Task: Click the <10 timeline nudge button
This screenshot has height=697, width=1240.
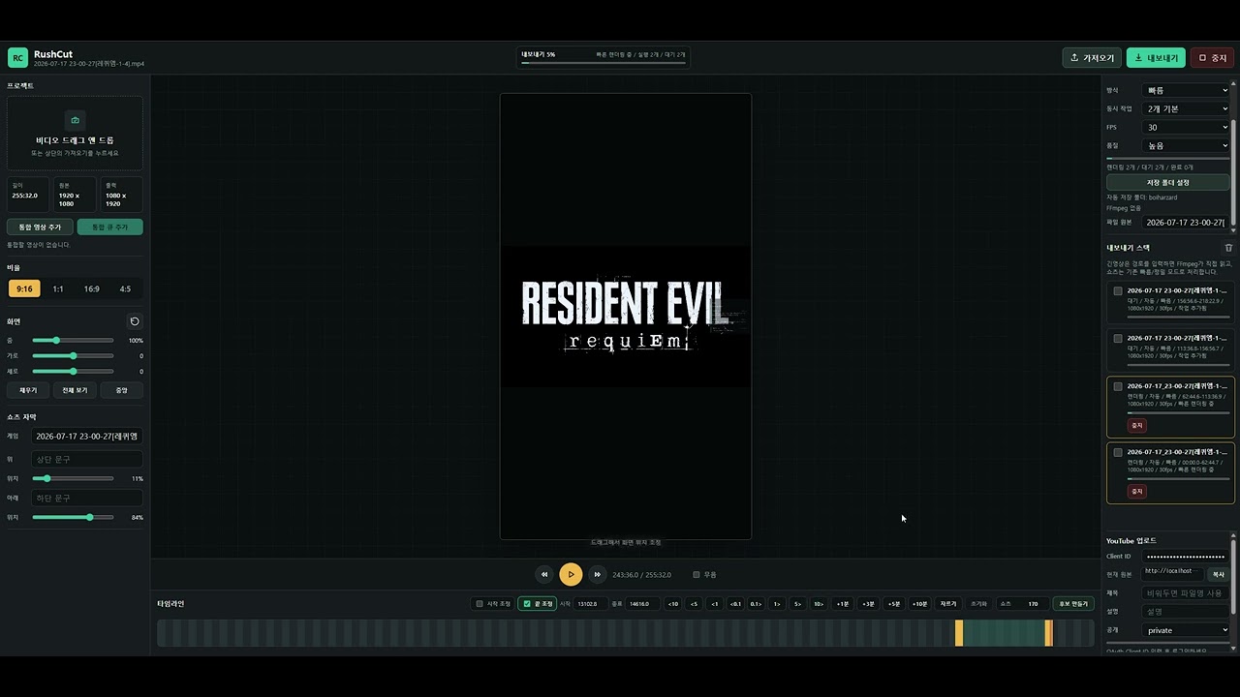Action: (672, 604)
